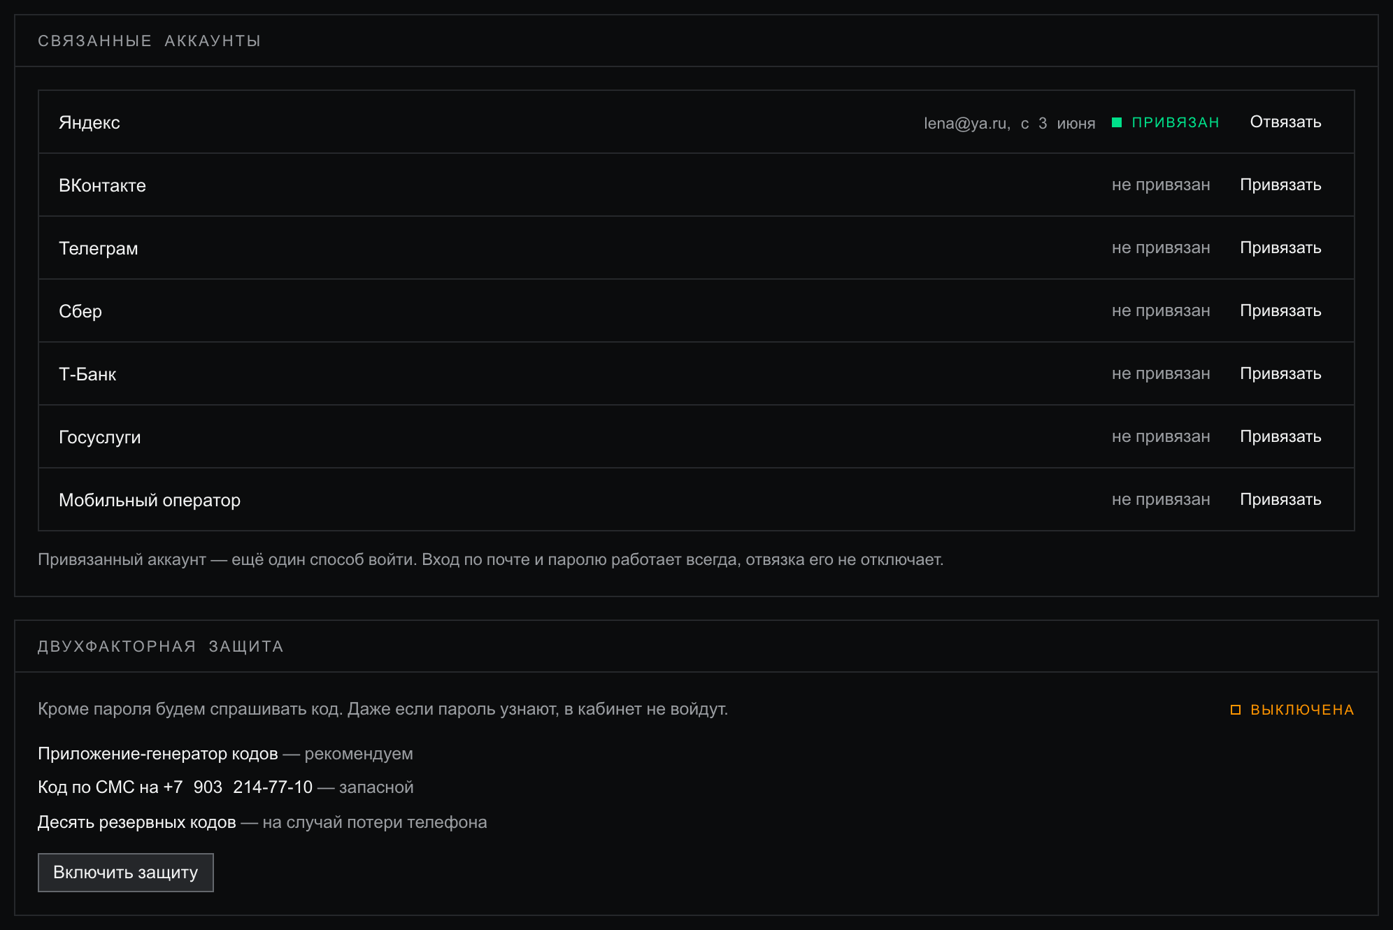
Task: Click 'не привязан' status in Мобильный оператор row
Action: (x=1161, y=499)
